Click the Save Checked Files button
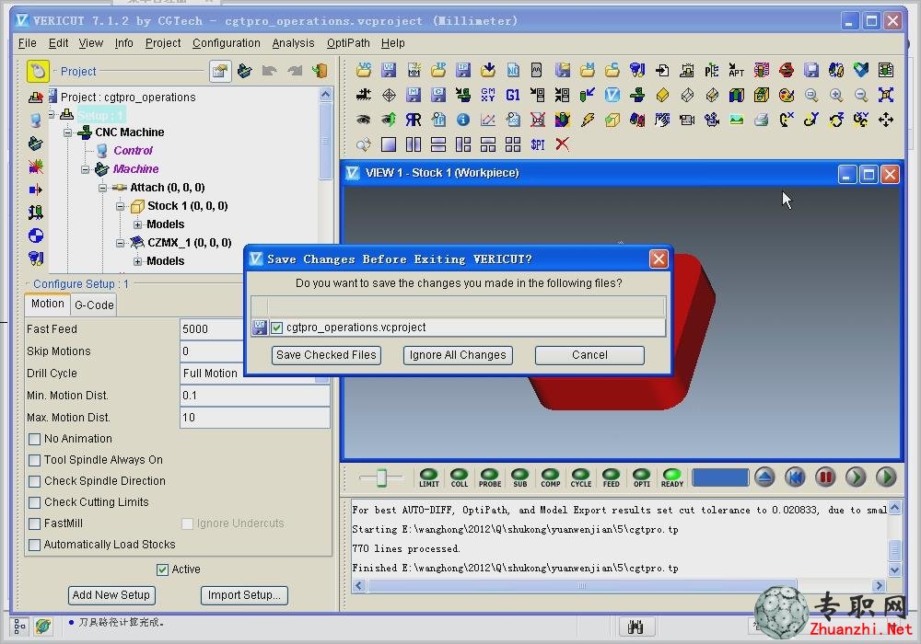This screenshot has height=644, width=921. [326, 355]
